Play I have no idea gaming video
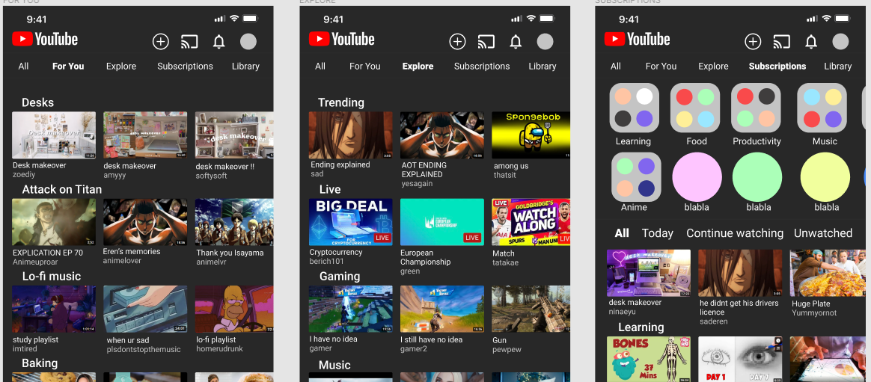This screenshot has height=382, width=871. click(350, 309)
